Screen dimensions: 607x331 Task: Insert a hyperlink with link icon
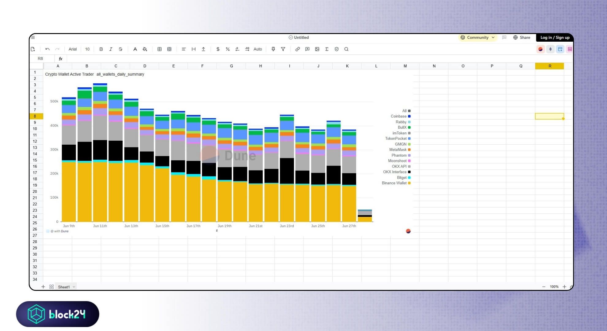(297, 49)
